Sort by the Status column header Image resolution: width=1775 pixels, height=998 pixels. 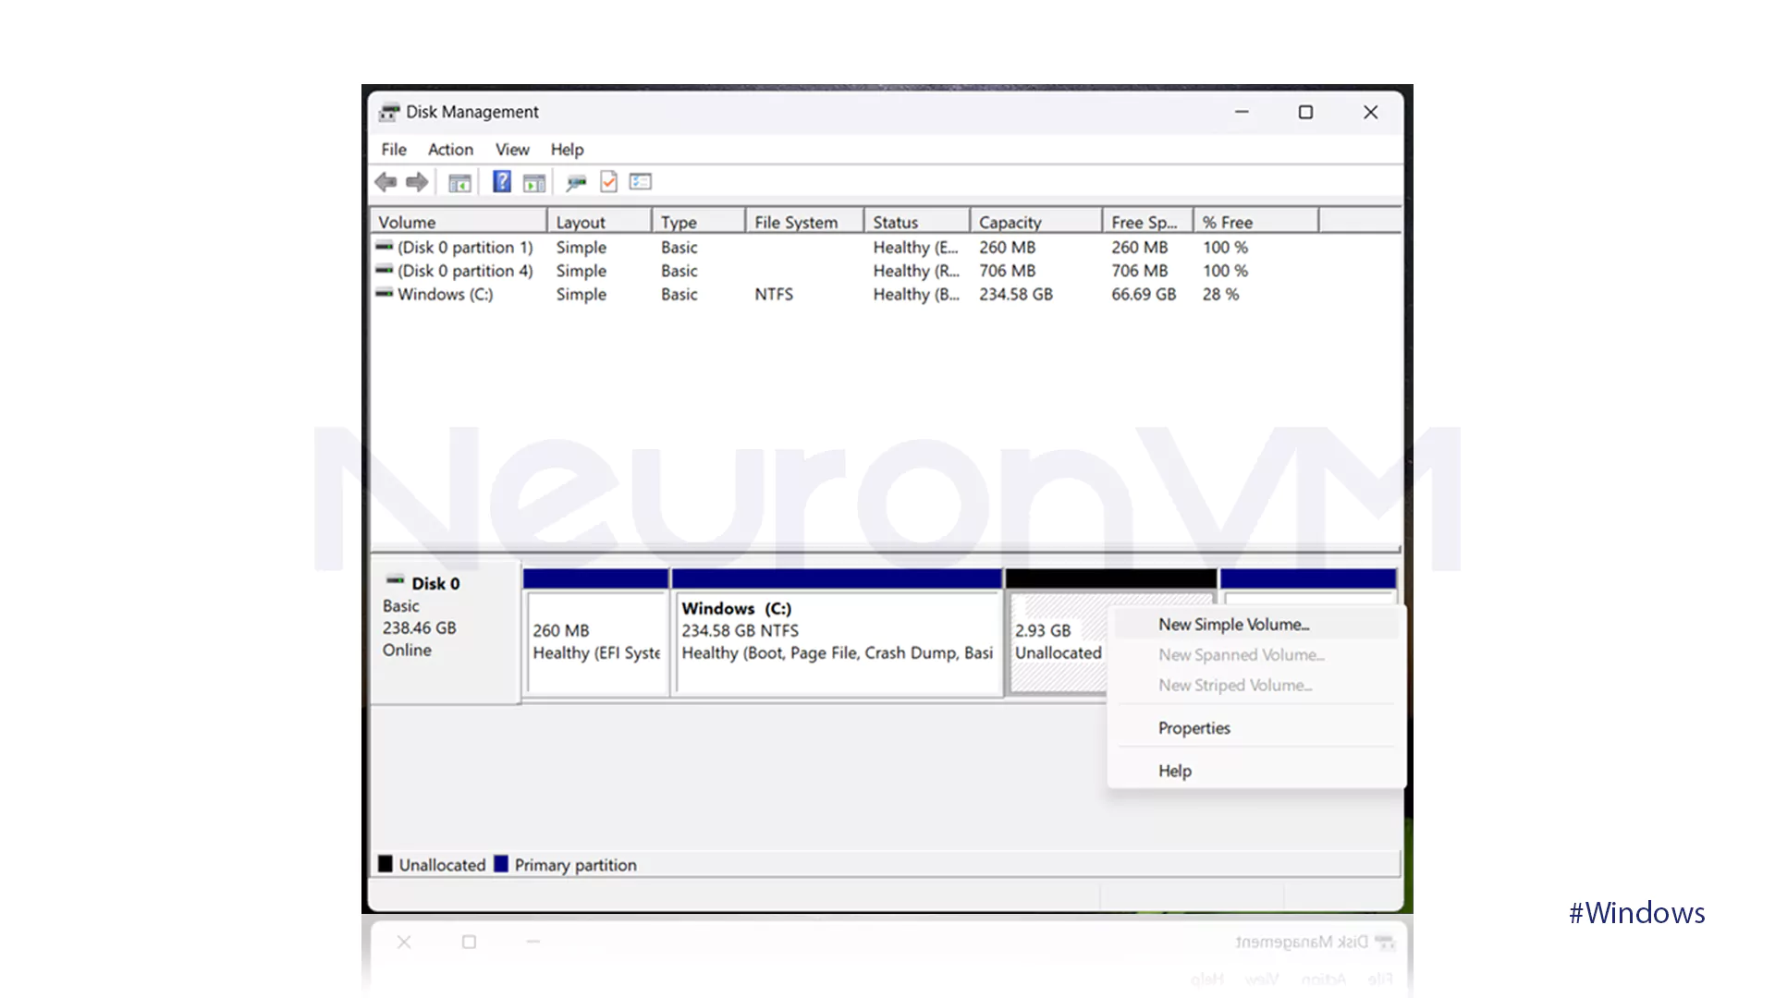917,222
